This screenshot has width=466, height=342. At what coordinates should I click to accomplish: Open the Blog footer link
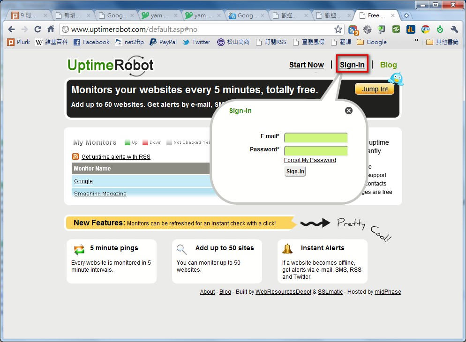(225, 292)
